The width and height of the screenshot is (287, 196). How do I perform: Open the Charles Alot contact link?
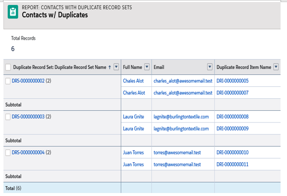pyautogui.click(x=134, y=93)
